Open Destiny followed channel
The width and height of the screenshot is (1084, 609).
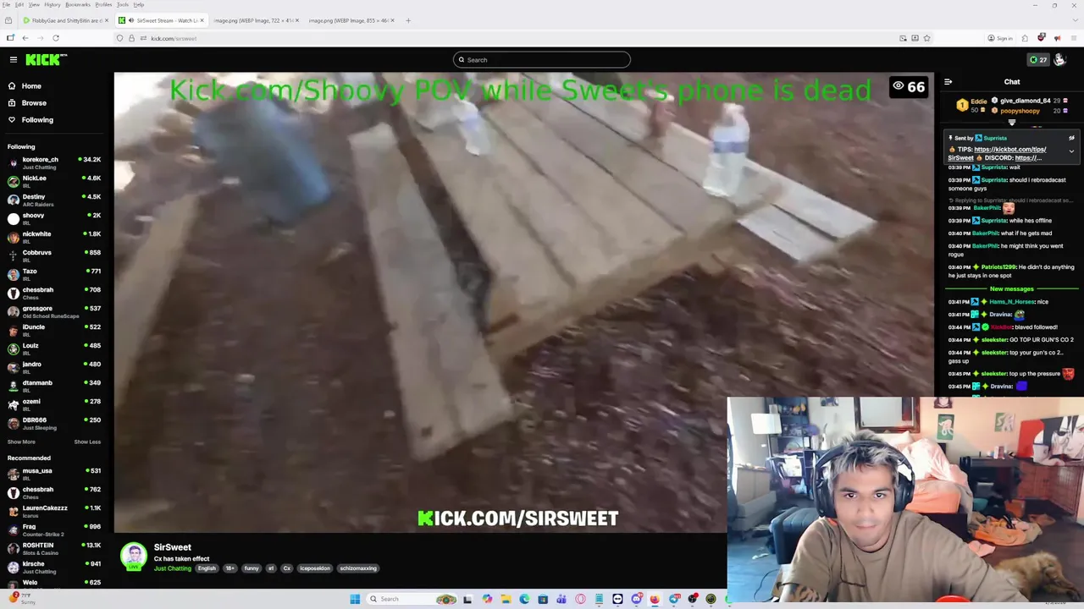(54, 200)
